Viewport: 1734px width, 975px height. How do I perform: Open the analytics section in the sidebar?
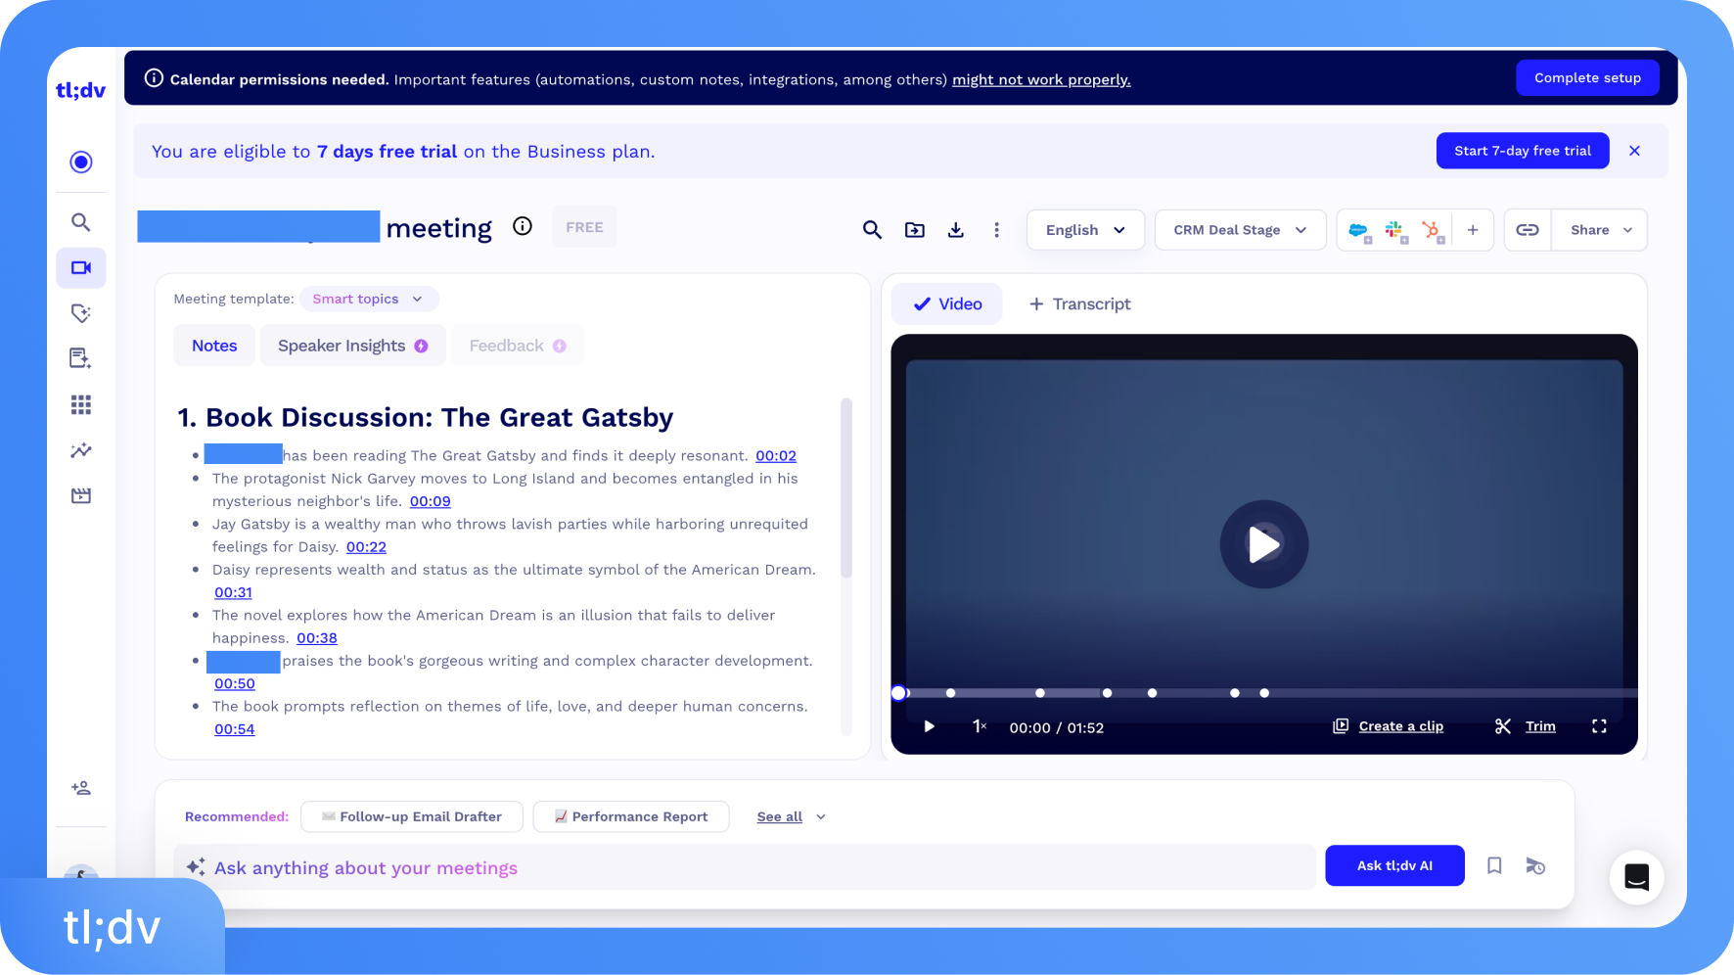click(x=81, y=449)
